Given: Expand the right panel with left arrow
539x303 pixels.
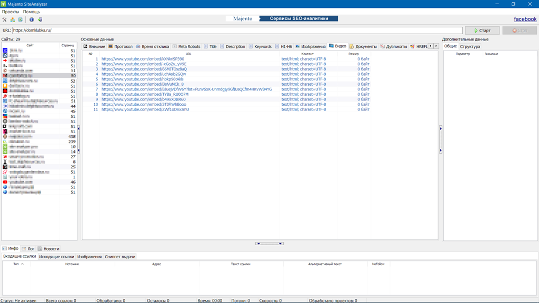Looking at the screenshot, I should [440, 127].
